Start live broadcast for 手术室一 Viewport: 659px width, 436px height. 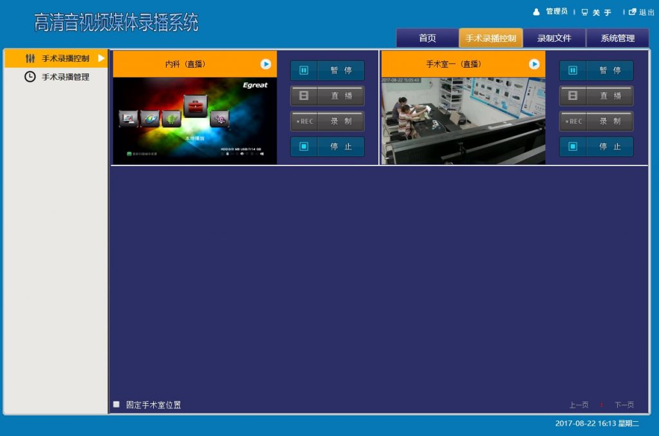point(596,96)
